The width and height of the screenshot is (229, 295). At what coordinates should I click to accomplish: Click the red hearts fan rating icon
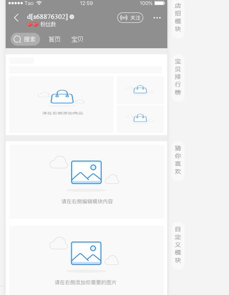[33, 25]
